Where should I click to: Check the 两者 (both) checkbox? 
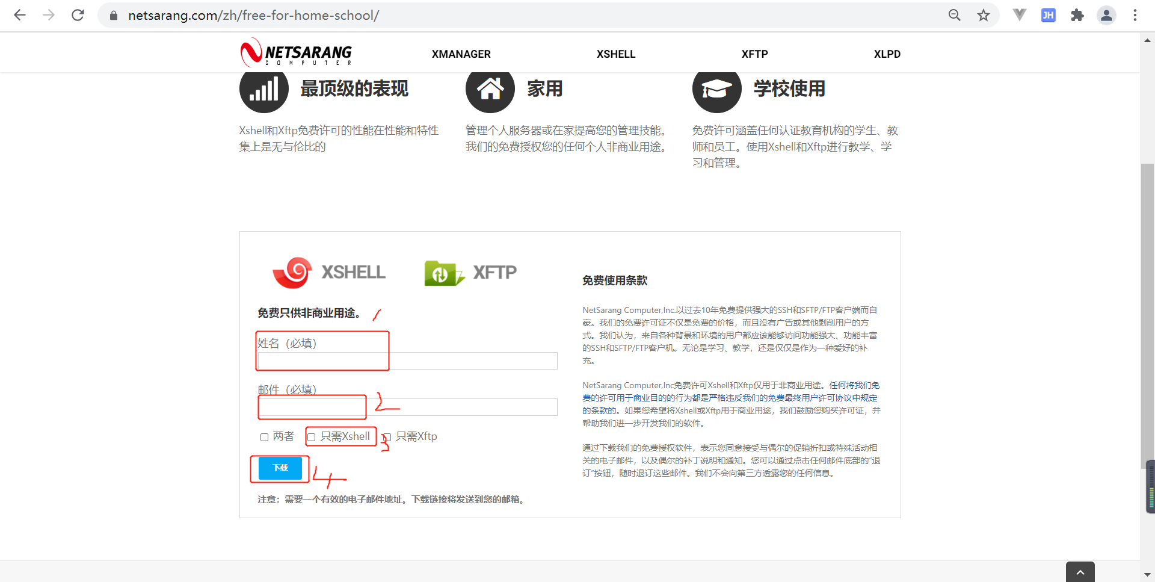coord(264,437)
